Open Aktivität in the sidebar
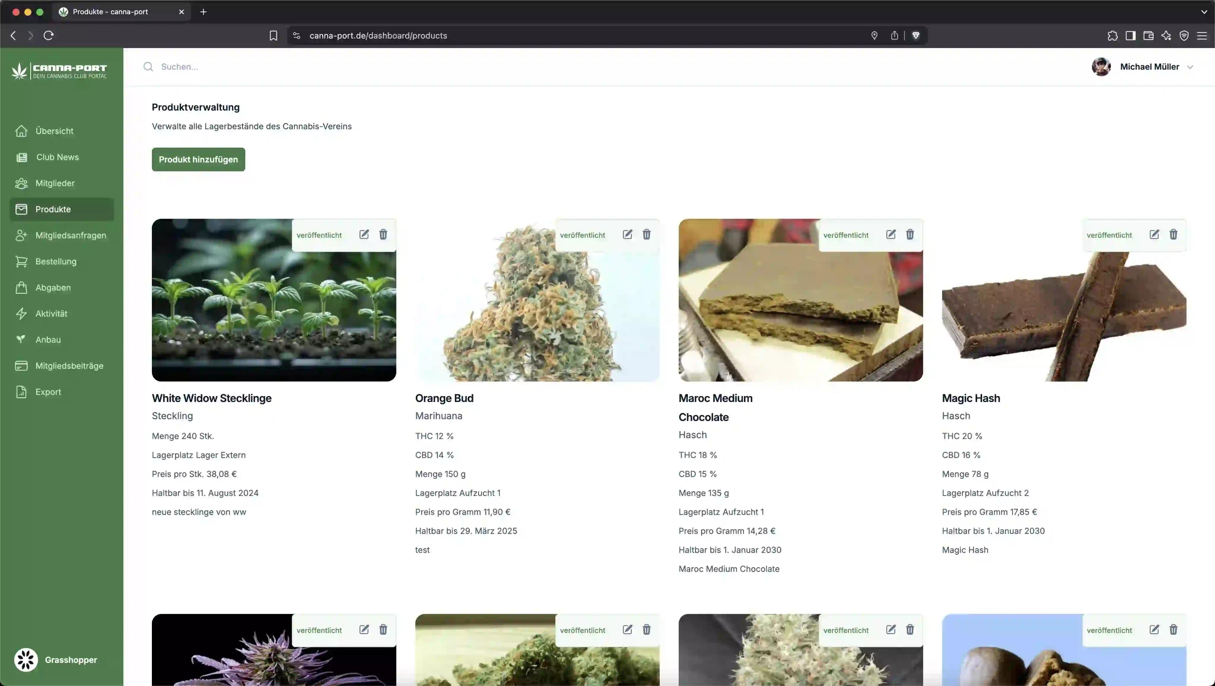Image resolution: width=1215 pixels, height=686 pixels. point(61,313)
